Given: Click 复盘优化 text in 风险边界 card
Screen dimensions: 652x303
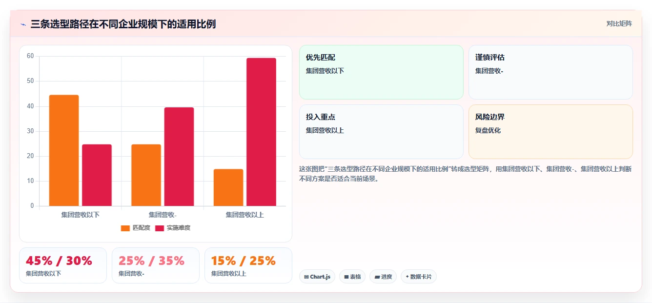Looking at the screenshot, I should click(x=488, y=130).
